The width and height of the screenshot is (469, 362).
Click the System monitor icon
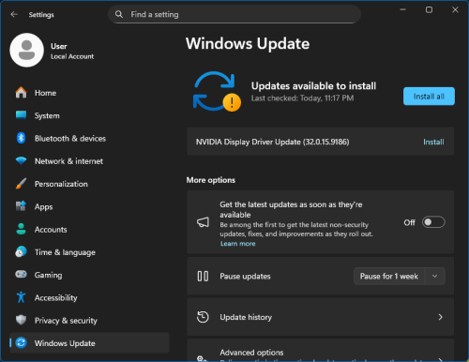(x=21, y=115)
